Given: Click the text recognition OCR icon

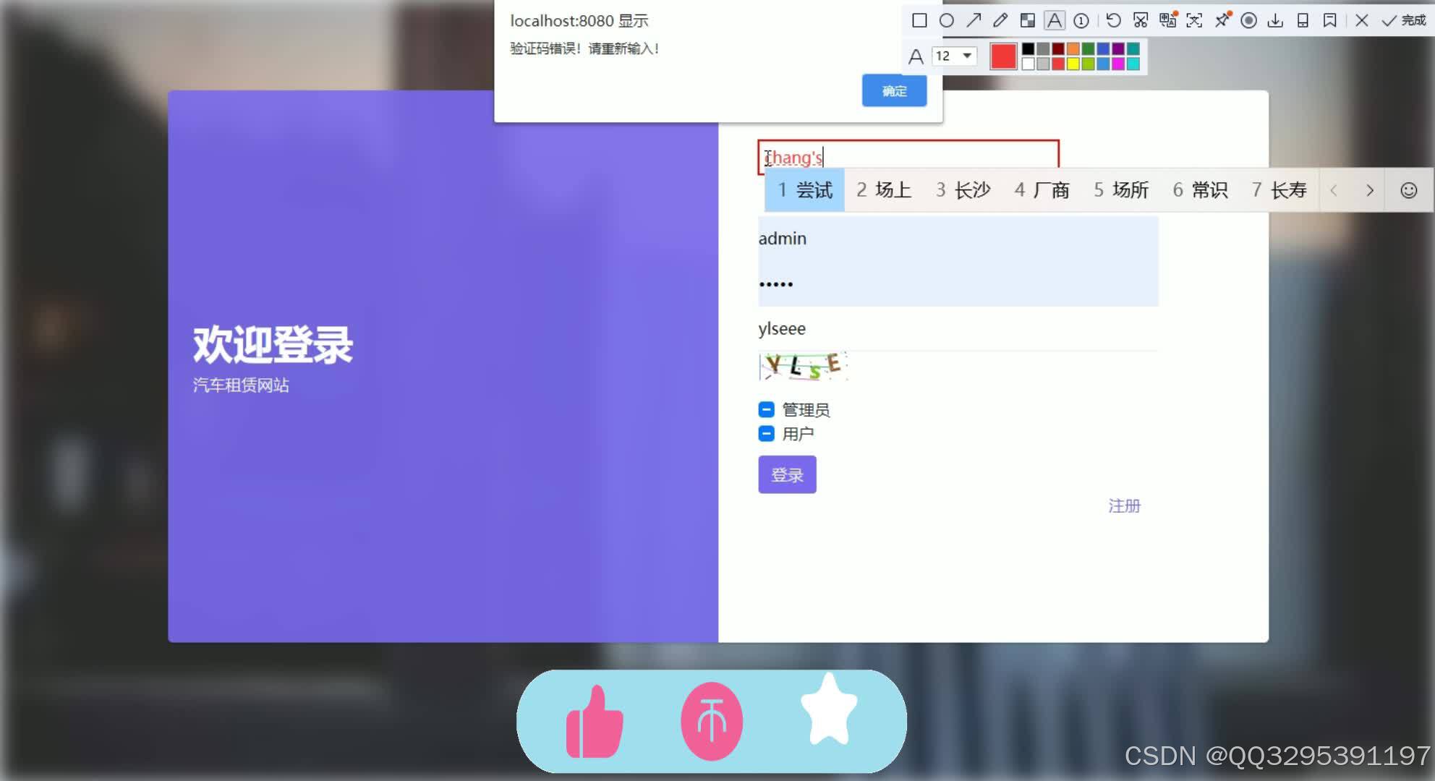Looking at the screenshot, I should coord(1194,20).
